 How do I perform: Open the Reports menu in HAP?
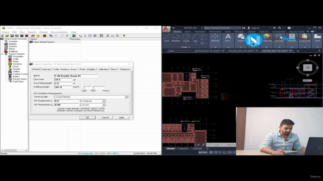pyautogui.click(x=32, y=32)
